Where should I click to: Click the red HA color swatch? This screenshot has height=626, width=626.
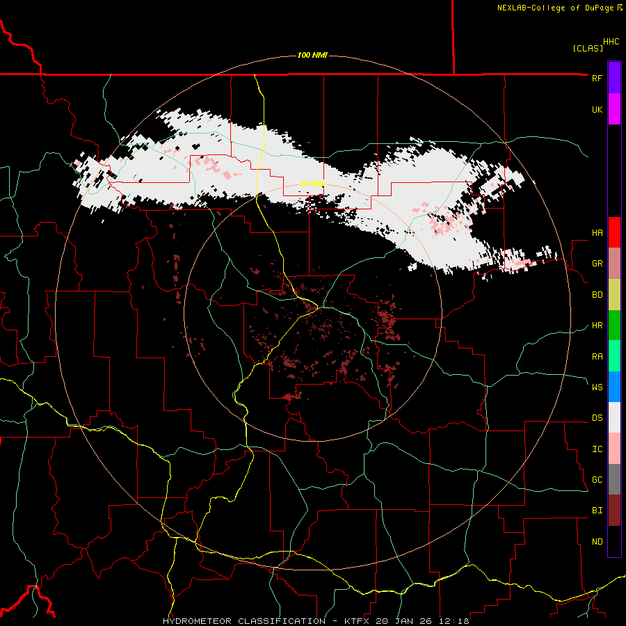click(x=614, y=232)
